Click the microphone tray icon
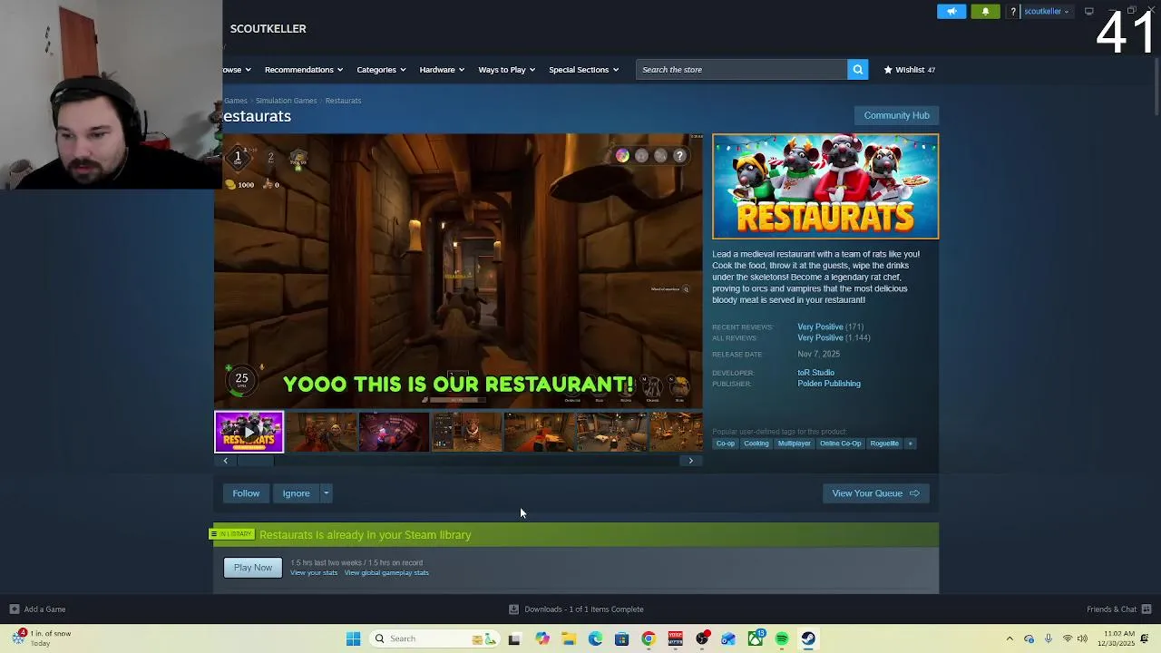The width and height of the screenshot is (1161, 653). click(x=1049, y=638)
